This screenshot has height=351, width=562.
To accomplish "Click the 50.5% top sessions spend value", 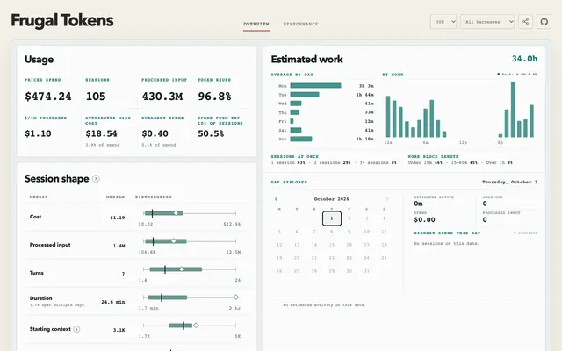I will pyautogui.click(x=211, y=133).
